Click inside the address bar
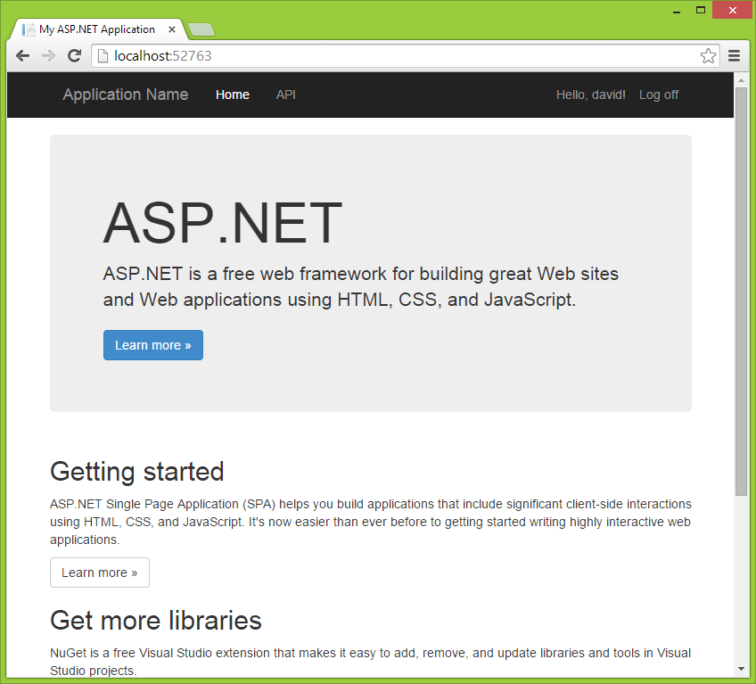This screenshot has height=684, width=756. tap(357, 55)
